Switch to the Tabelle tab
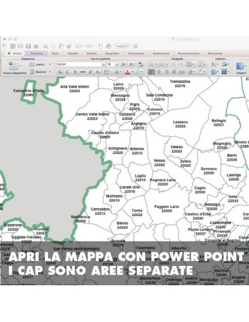This screenshot has height=322, width=249. click(x=72, y=54)
